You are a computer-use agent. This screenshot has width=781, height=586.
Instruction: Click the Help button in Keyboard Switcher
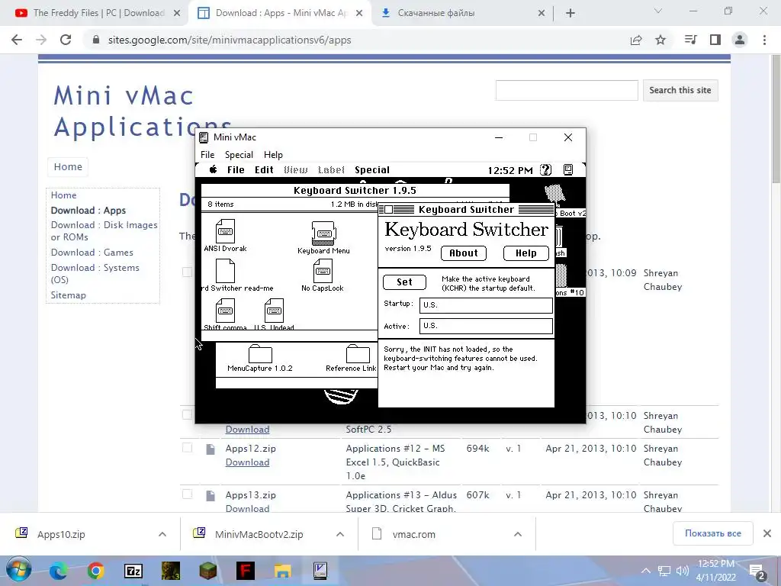click(526, 253)
